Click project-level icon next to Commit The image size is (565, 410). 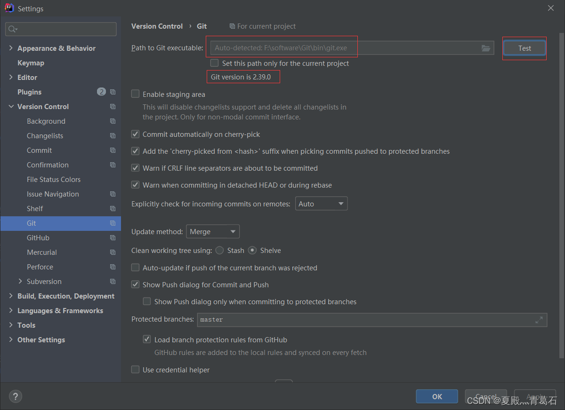(113, 150)
